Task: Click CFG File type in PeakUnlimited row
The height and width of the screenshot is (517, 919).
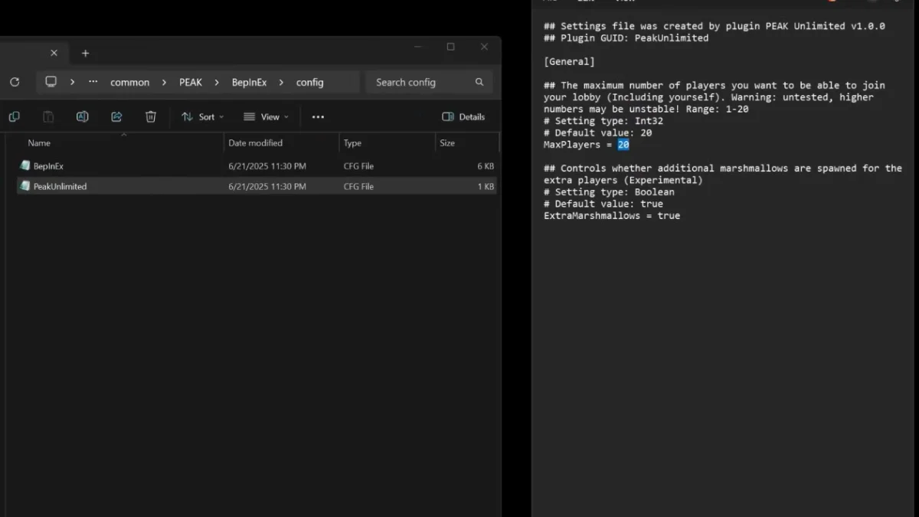Action: (x=358, y=186)
